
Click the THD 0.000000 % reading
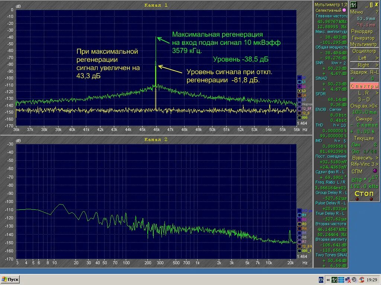(334, 131)
